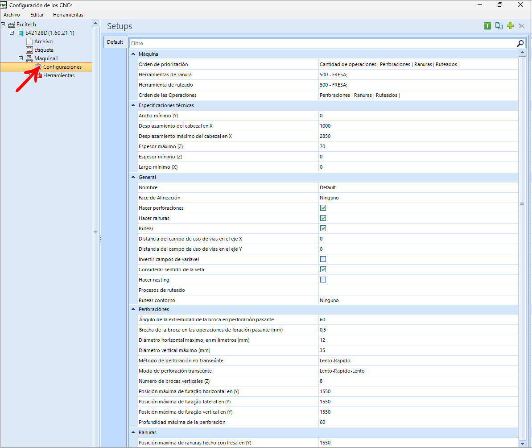Click the Etiqueta label icon
This screenshot has height=448, width=532.
click(x=29, y=50)
